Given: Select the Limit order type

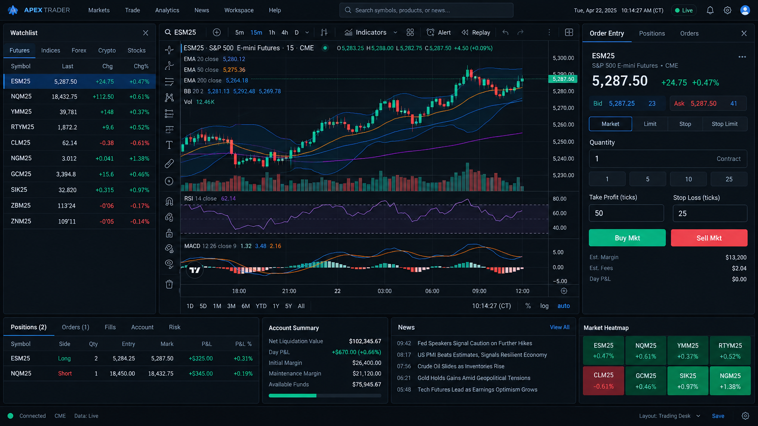Looking at the screenshot, I should tap(650, 124).
